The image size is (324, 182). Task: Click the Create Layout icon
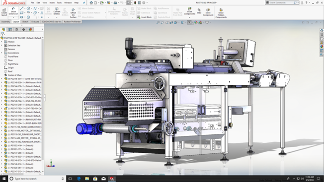click(x=4, y=12)
